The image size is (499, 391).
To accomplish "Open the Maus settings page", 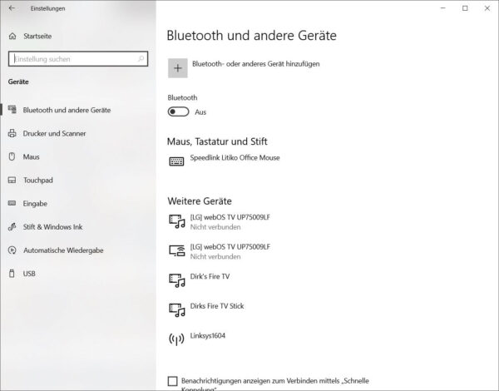I will pyautogui.click(x=32, y=156).
